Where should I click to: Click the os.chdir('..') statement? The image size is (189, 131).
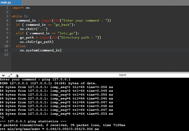34,29
